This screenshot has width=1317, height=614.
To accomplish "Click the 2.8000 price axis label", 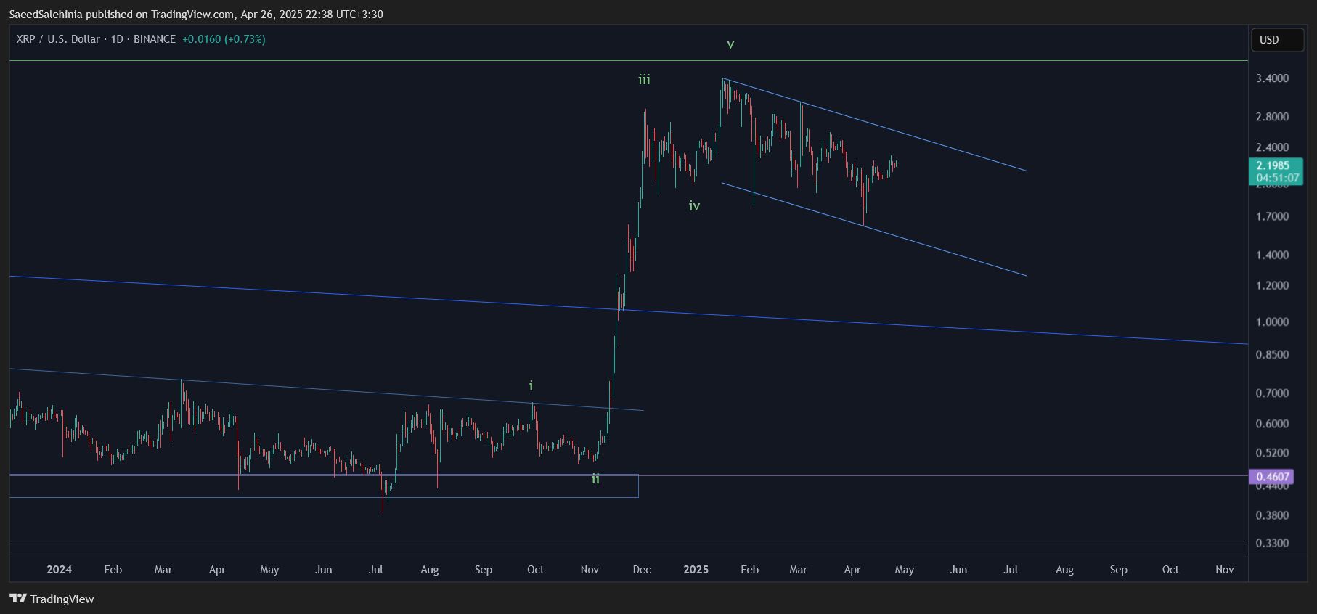I will tap(1272, 117).
